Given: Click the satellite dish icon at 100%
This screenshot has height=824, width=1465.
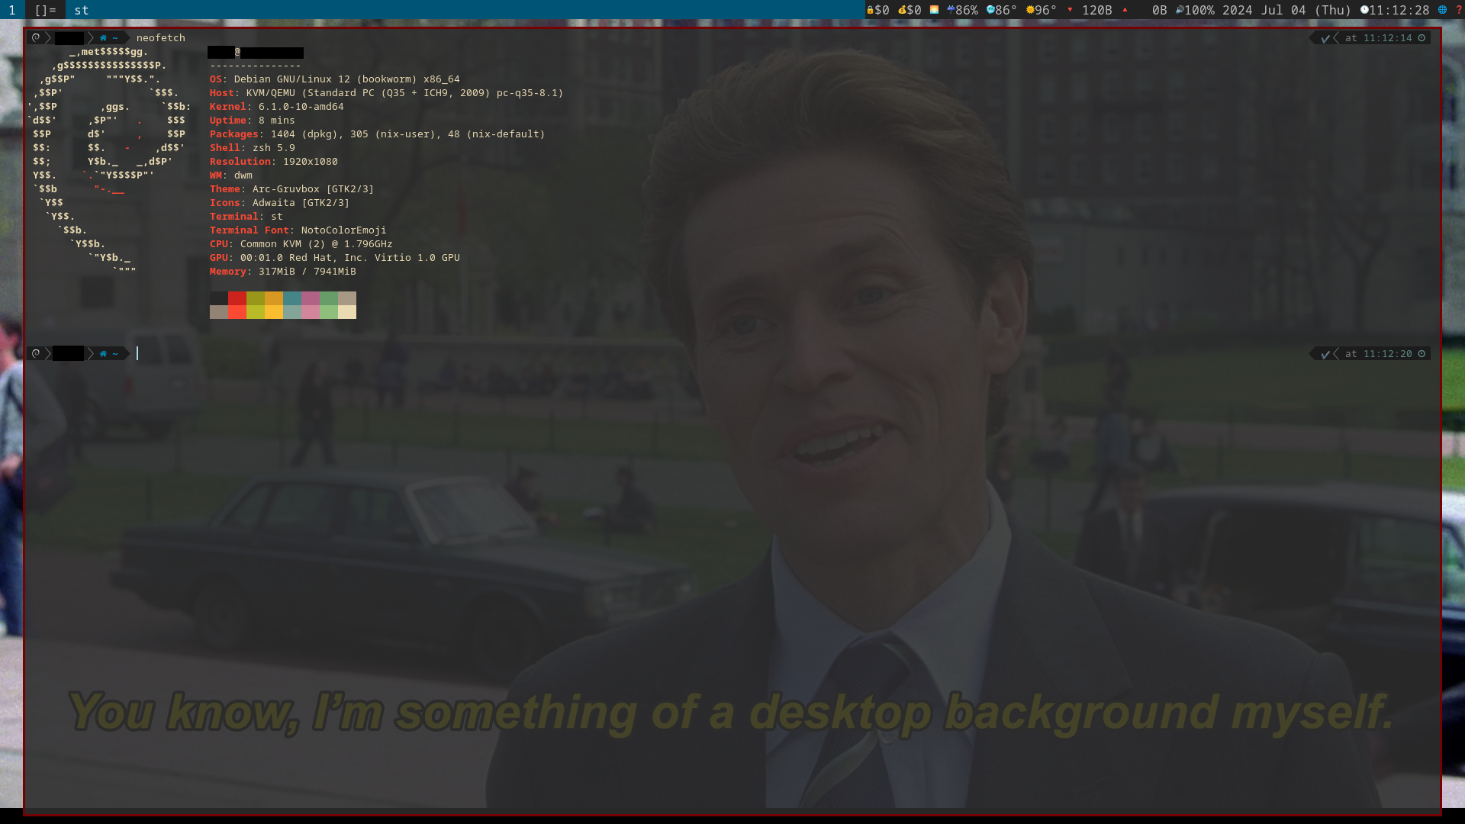Looking at the screenshot, I should [1180, 10].
